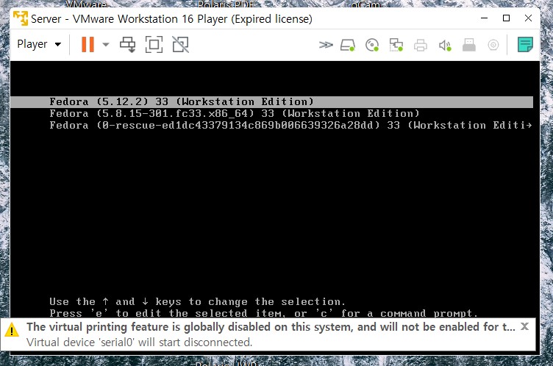
Task: Click the USB device icon
Action: click(469, 45)
